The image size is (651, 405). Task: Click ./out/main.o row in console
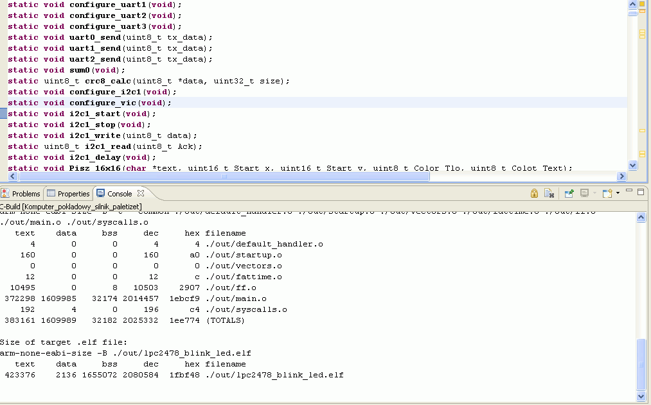(136, 298)
